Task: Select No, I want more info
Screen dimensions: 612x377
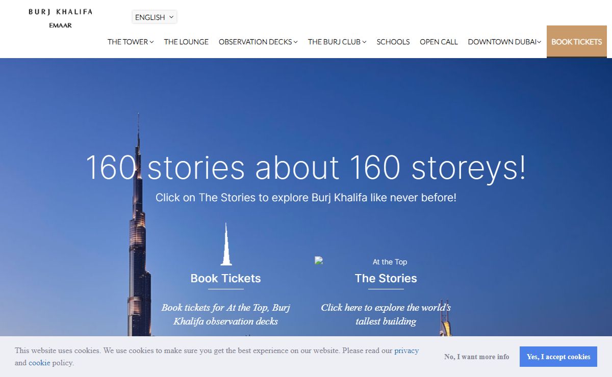Action: pyautogui.click(x=476, y=357)
